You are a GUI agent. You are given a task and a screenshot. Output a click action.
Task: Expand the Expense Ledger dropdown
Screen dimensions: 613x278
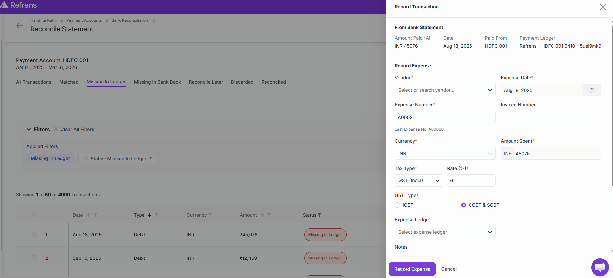pyautogui.click(x=445, y=232)
